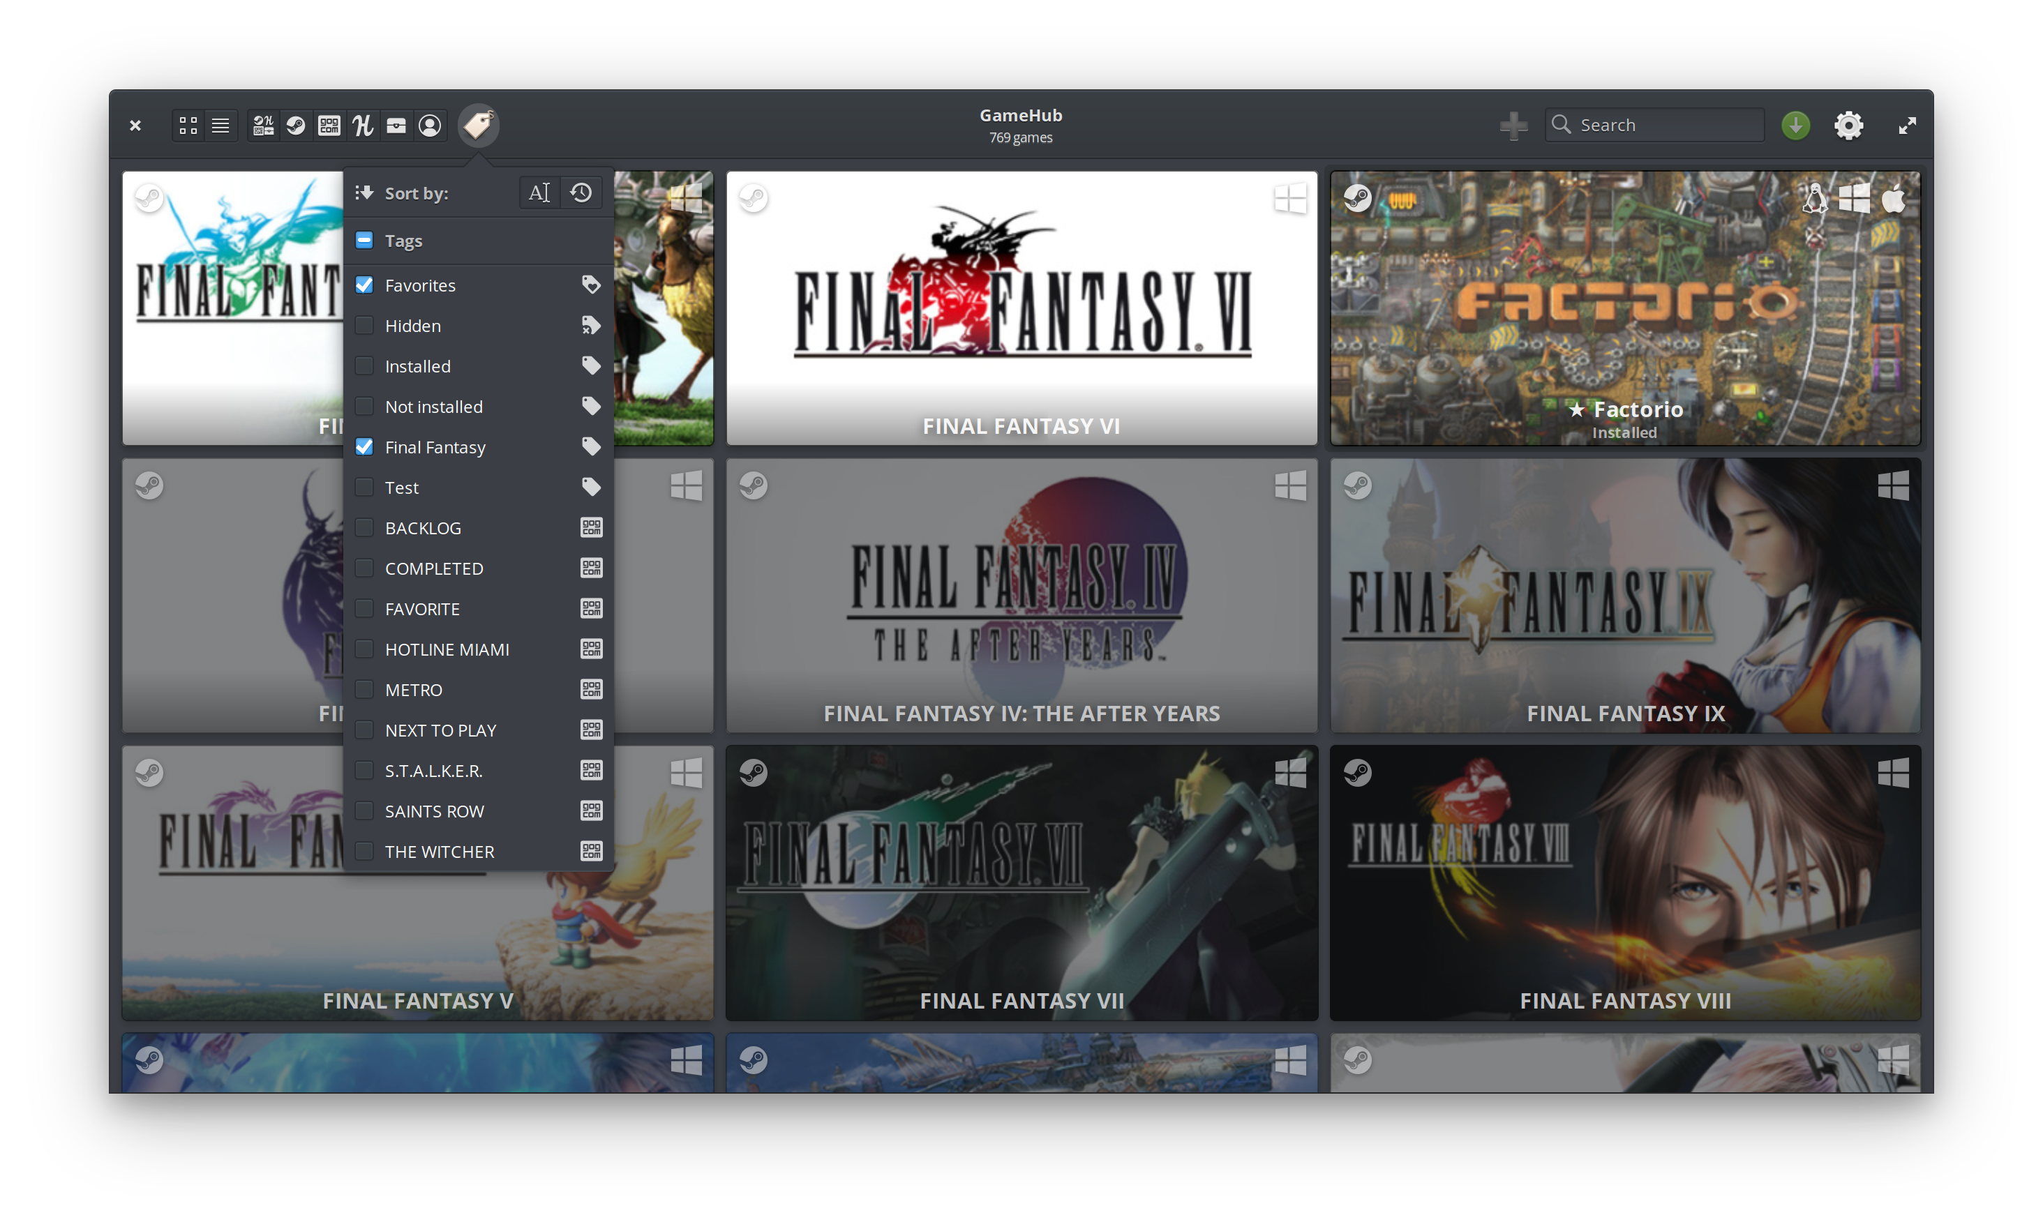The height and width of the screenshot is (1222, 2043).
Task: Select the THE WITCHER tag entry
Action: pyautogui.click(x=440, y=852)
